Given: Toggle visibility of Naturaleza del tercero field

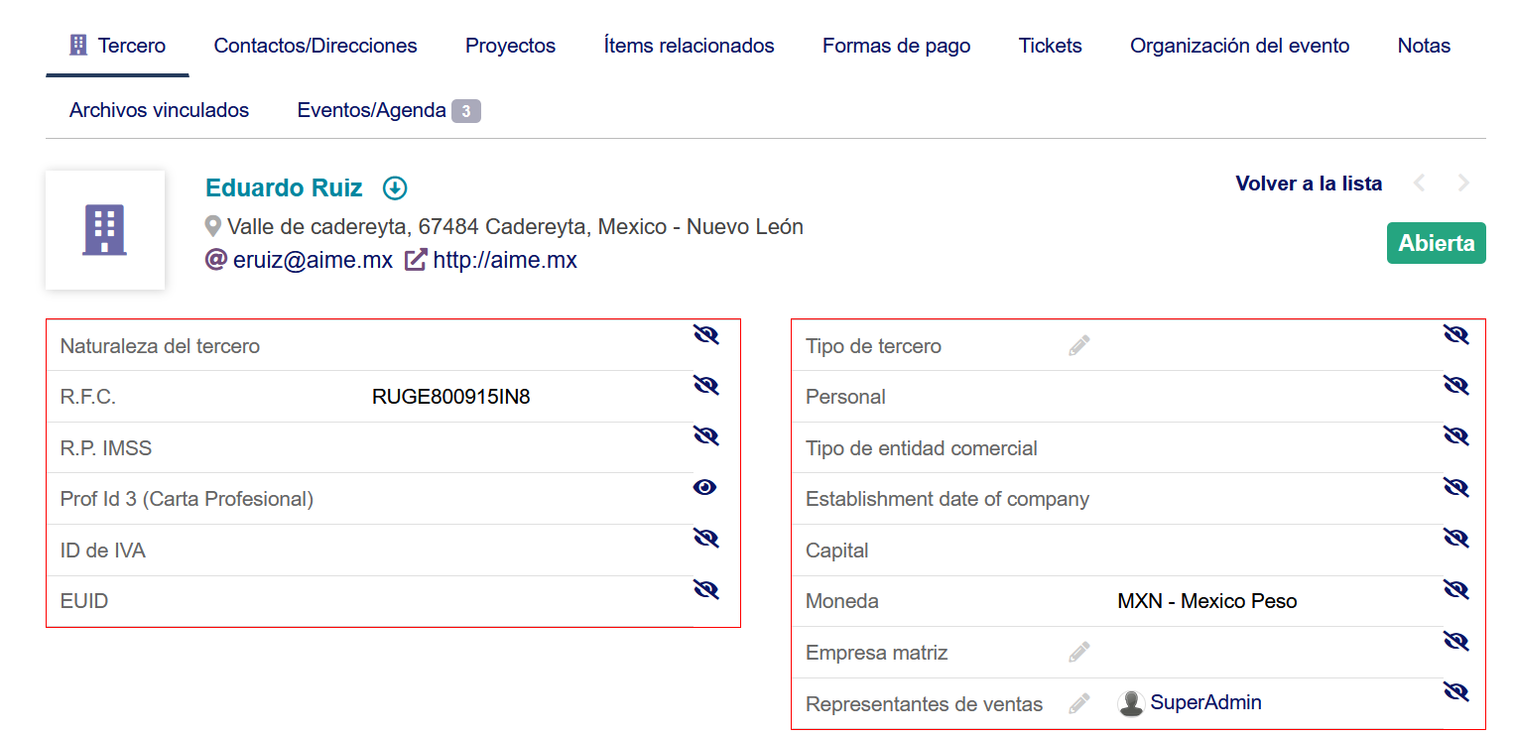Looking at the screenshot, I should [x=705, y=334].
